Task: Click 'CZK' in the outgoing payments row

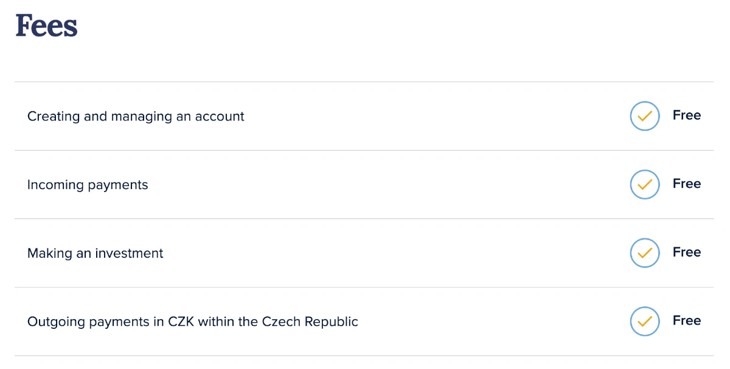Action: pyautogui.click(x=181, y=322)
